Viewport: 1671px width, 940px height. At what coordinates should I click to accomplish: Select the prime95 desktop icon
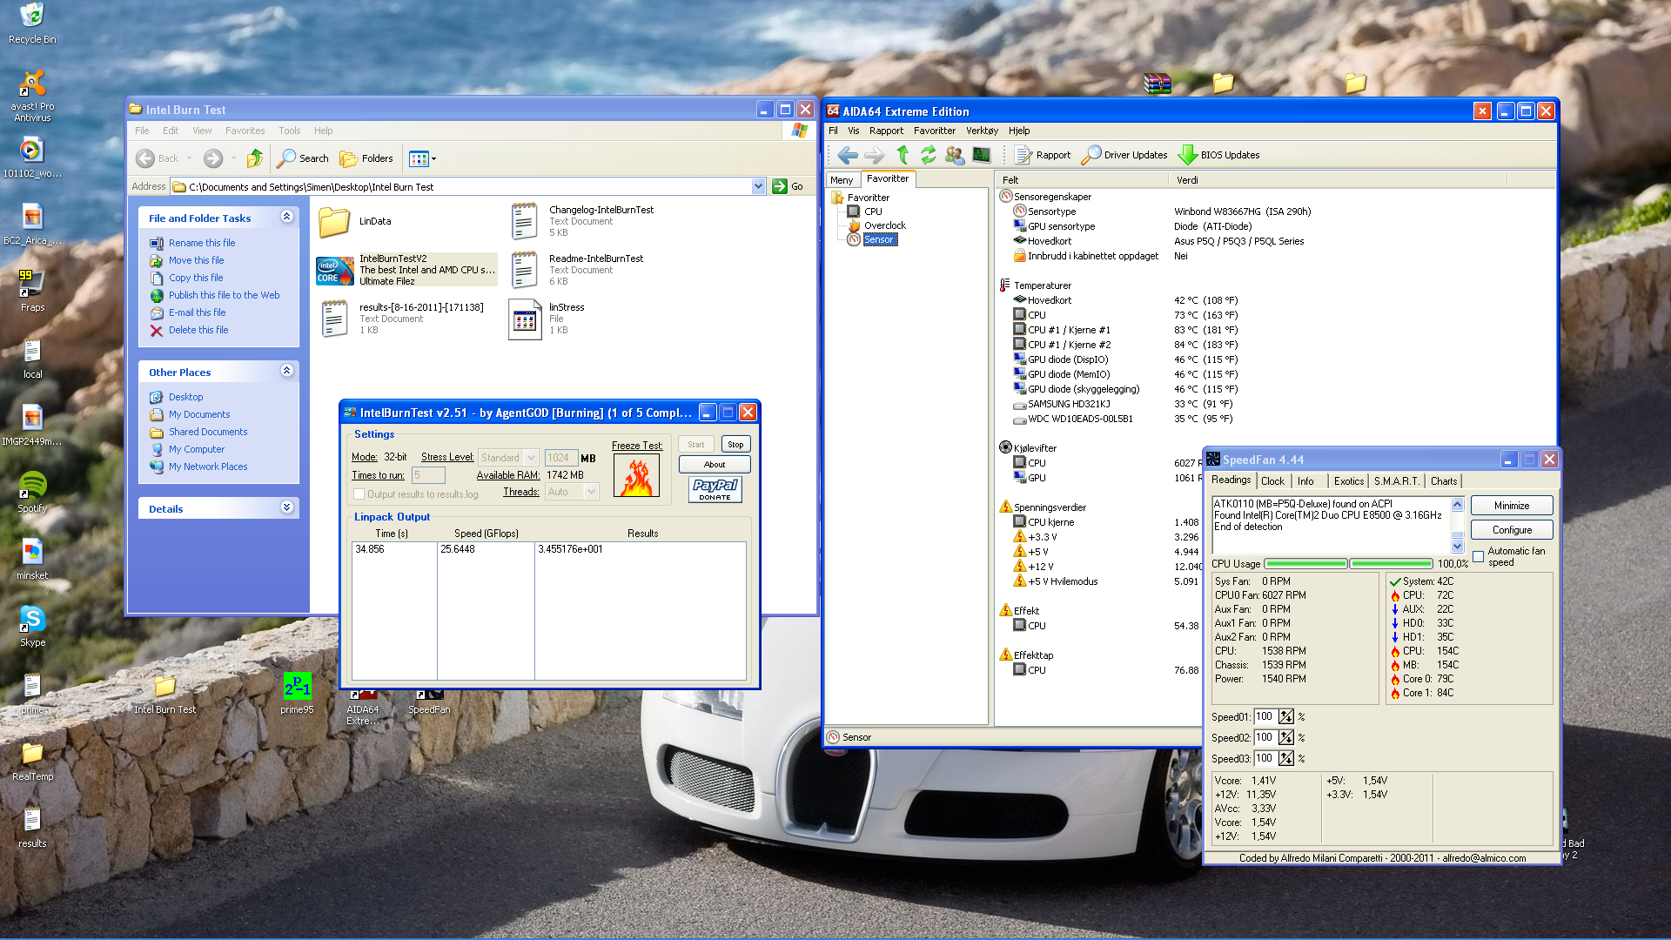tap(297, 693)
